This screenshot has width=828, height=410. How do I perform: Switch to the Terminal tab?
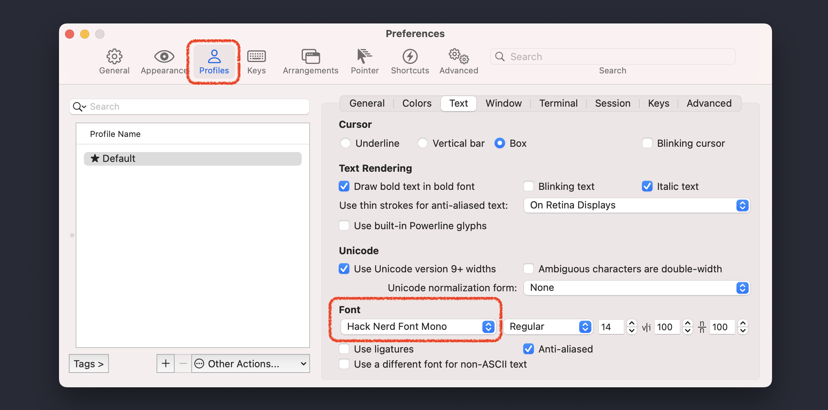point(558,103)
